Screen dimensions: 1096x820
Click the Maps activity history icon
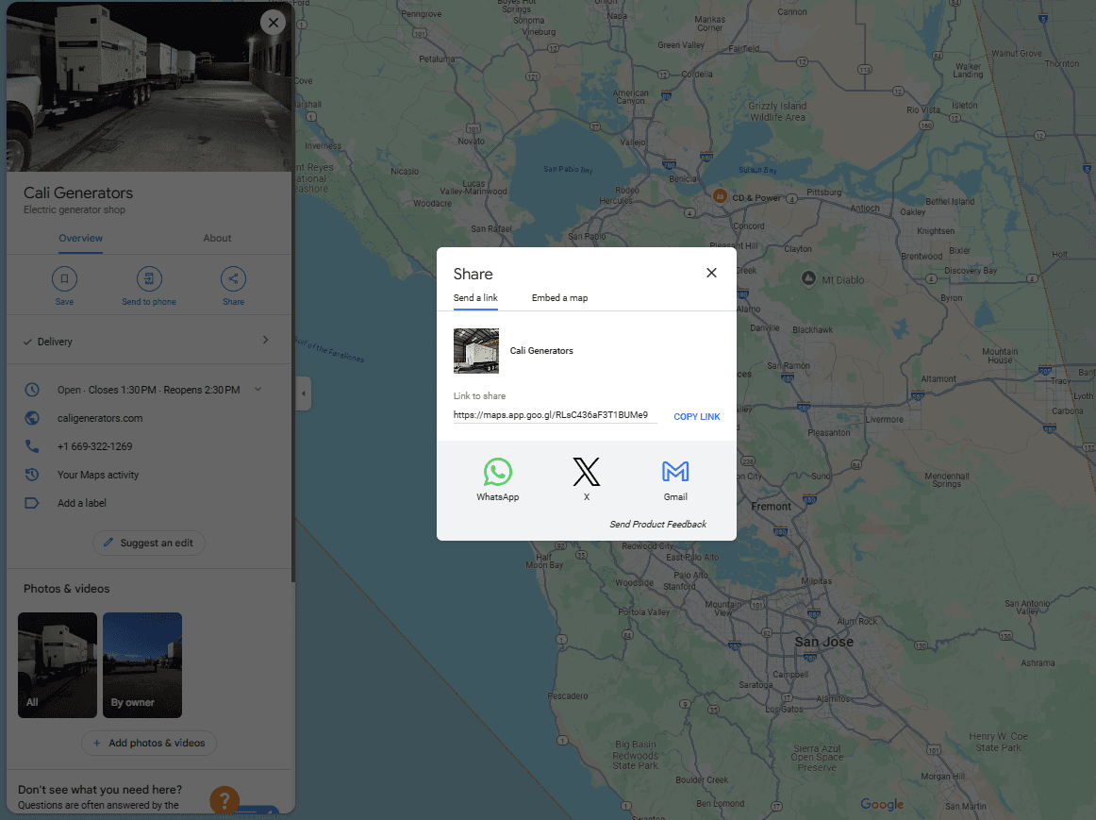point(32,475)
